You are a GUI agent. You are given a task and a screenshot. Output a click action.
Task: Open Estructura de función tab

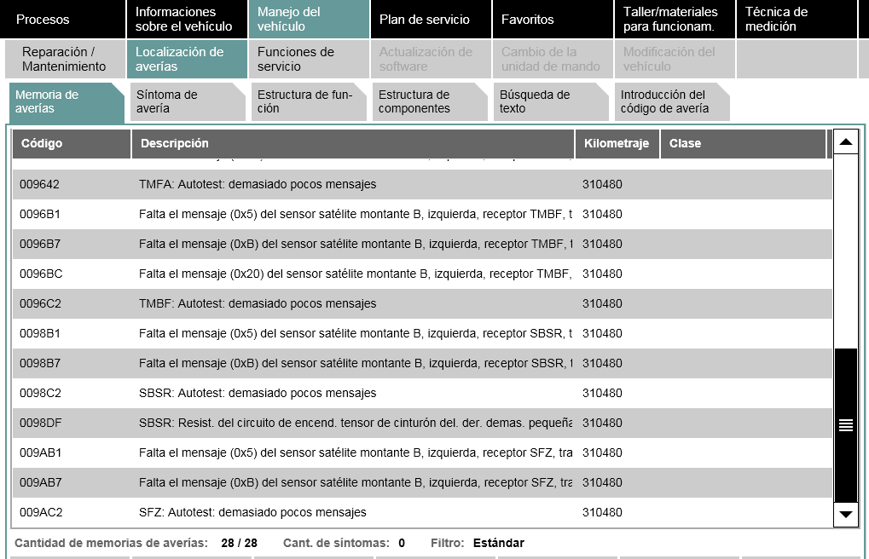click(309, 102)
